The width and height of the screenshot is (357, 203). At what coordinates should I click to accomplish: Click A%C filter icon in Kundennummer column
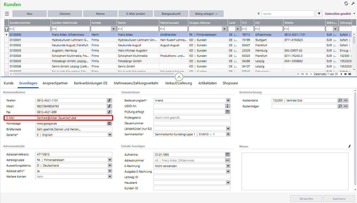[12, 29]
